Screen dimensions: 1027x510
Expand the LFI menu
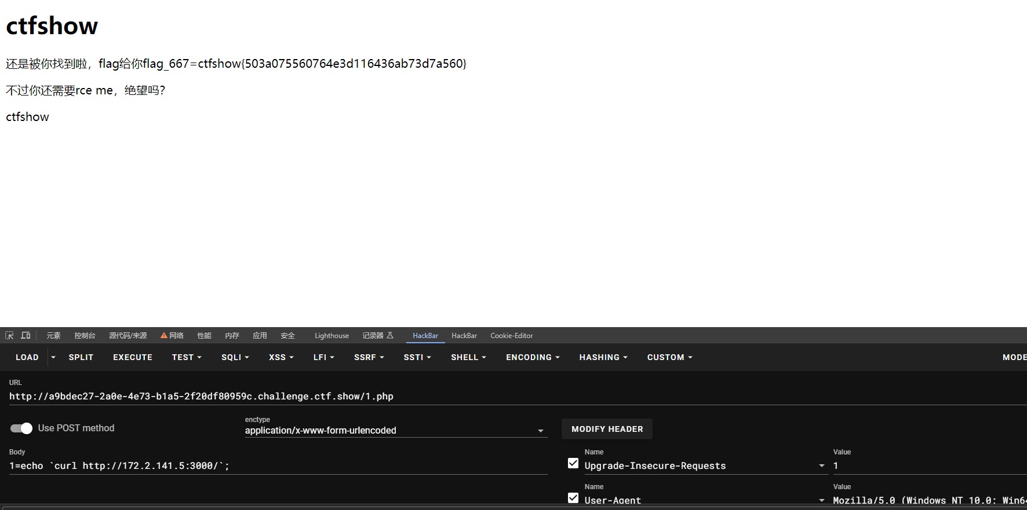pos(324,358)
